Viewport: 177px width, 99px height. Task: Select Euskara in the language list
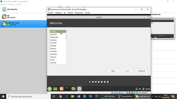pos(58,40)
